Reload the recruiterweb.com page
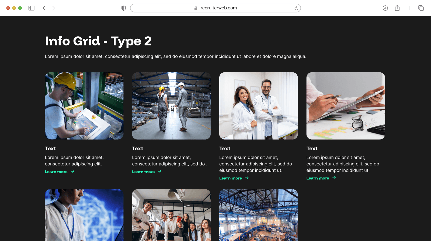Viewport: 431px width, 241px height. pyautogui.click(x=296, y=8)
